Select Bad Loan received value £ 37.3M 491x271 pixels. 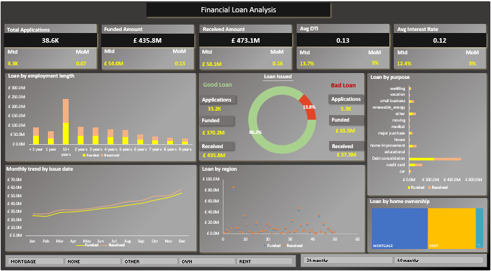click(x=347, y=155)
